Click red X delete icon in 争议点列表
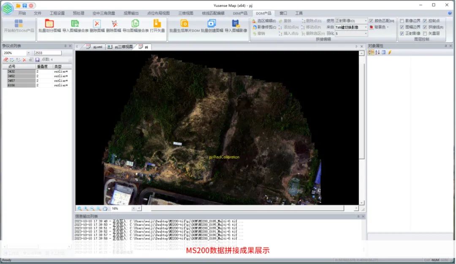This screenshot has height=264, width=456. [24, 60]
